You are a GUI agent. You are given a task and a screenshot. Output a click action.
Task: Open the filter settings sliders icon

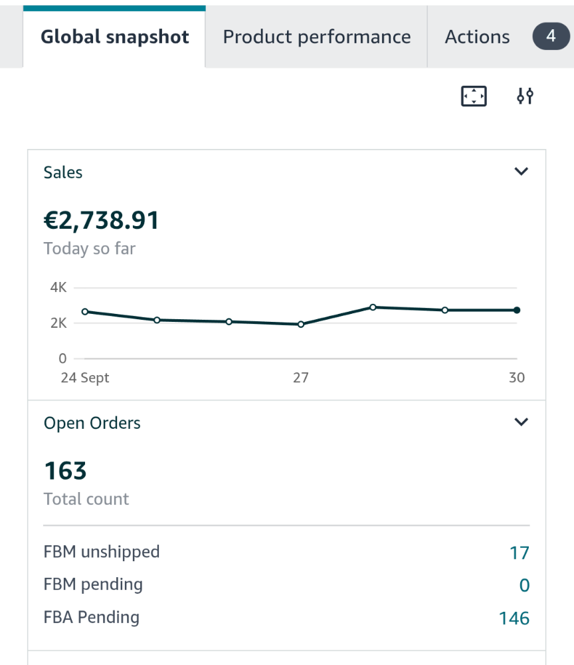[524, 96]
